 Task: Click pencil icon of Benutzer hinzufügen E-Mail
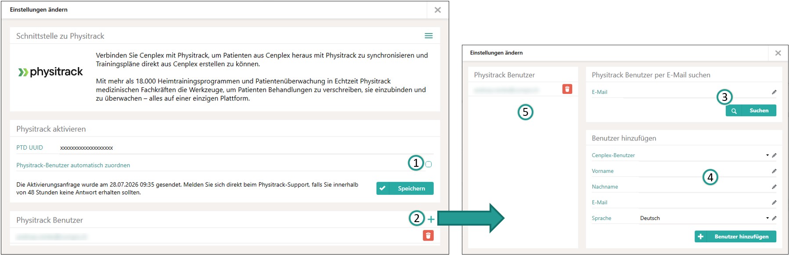pyautogui.click(x=774, y=203)
